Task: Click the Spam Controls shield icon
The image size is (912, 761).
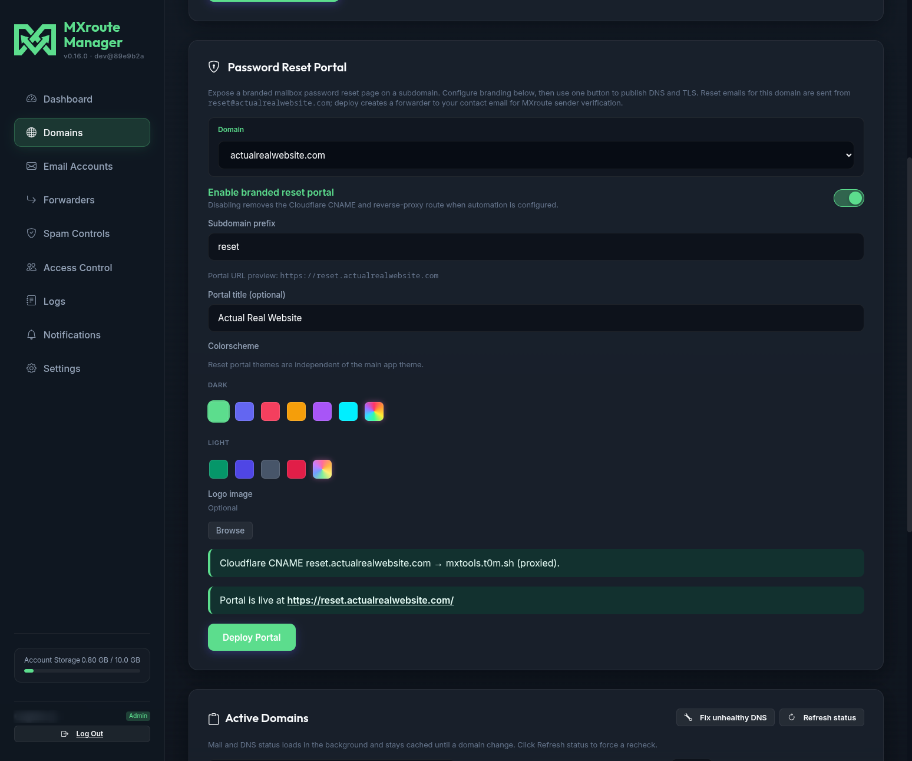Action: (32, 233)
